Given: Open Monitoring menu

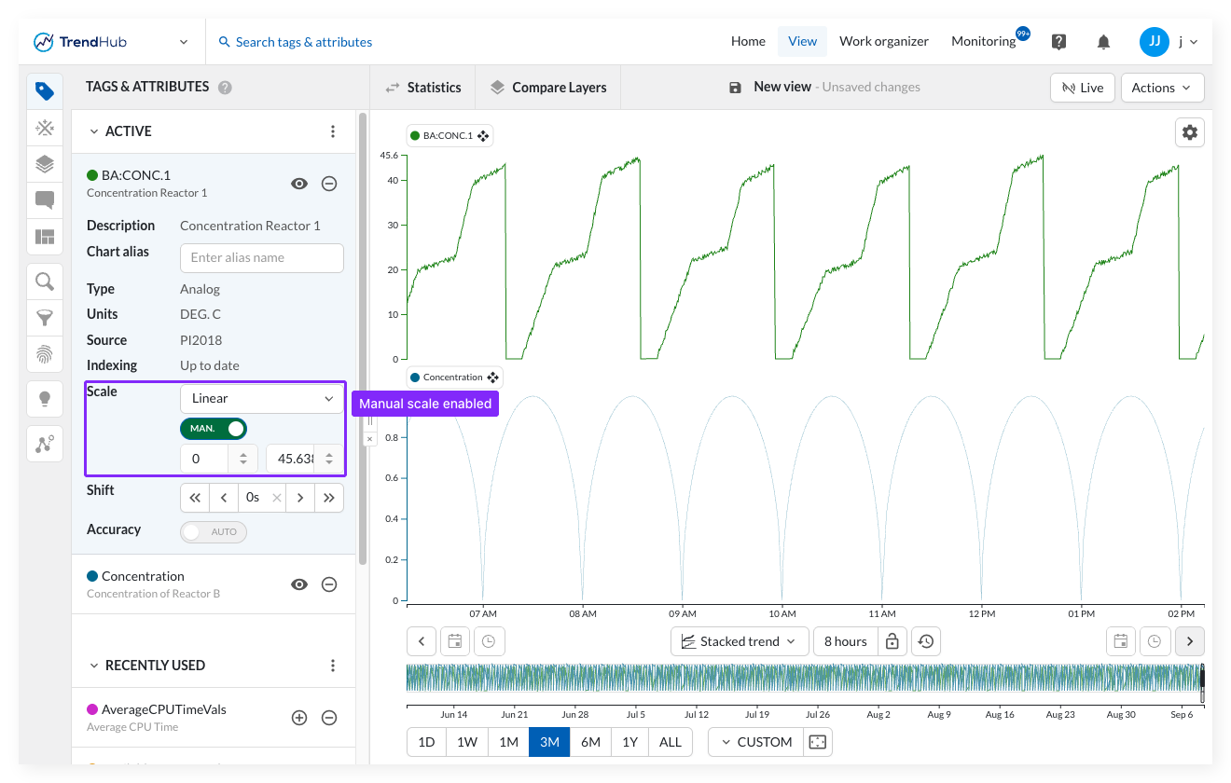Looking at the screenshot, I should click(984, 41).
